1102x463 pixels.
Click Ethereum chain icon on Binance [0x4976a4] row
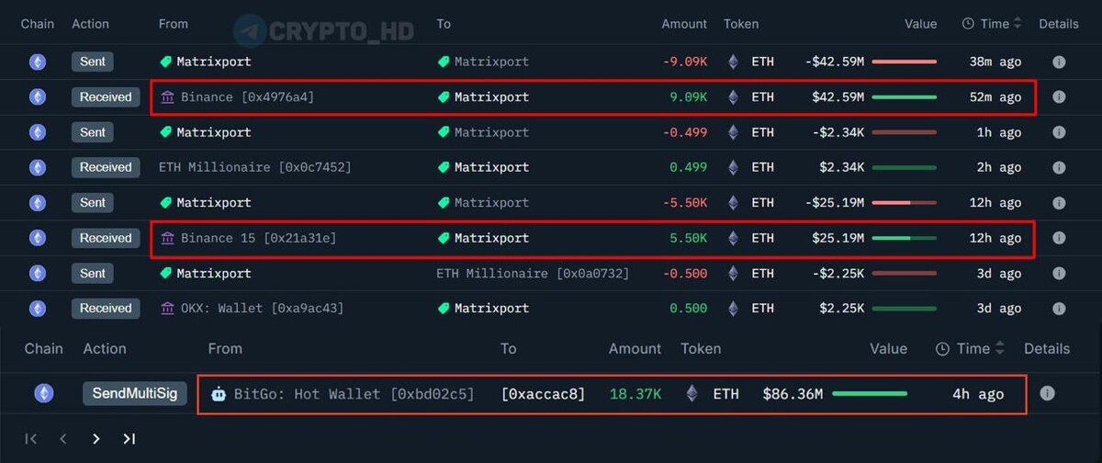(x=38, y=96)
